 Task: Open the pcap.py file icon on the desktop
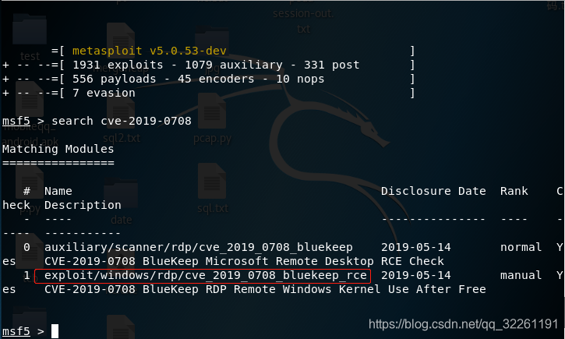coord(212,111)
